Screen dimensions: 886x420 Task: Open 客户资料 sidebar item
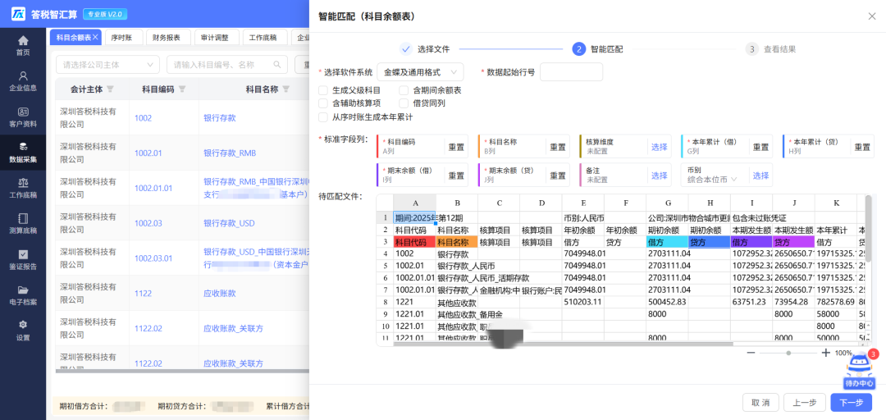coord(23,117)
